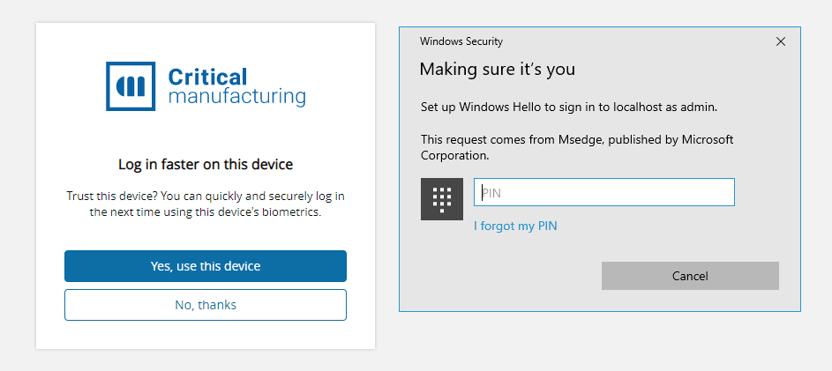The width and height of the screenshot is (832, 371).
Task: Open the 'I forgot my PIN' link
Action: tap(515, 226)
